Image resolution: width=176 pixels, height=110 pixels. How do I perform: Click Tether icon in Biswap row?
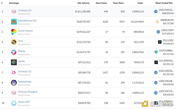coord(156,52)
